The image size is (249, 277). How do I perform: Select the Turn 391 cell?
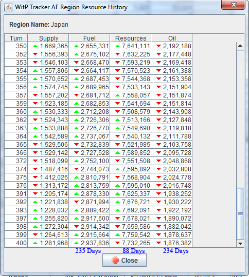click(x=16, y=194)
